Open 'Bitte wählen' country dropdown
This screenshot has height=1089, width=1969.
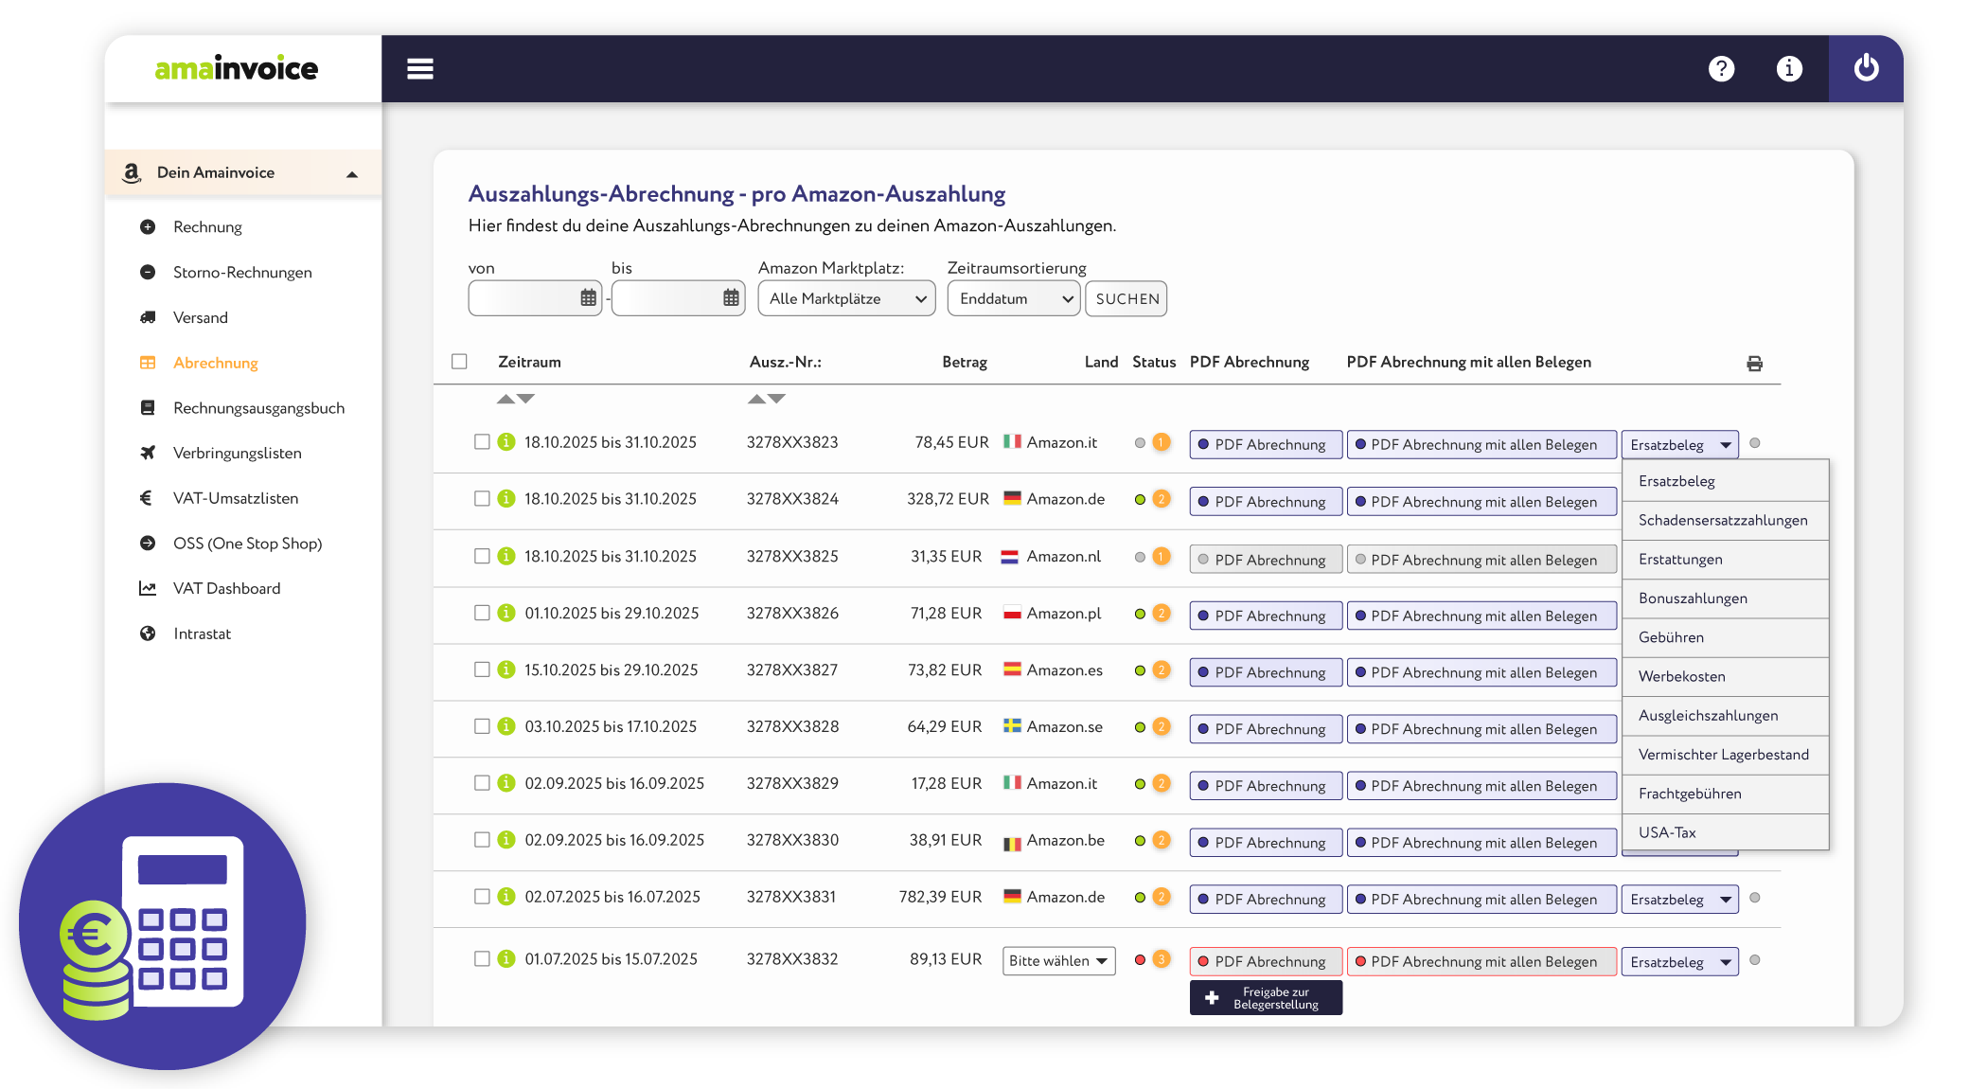point(1058,961)
